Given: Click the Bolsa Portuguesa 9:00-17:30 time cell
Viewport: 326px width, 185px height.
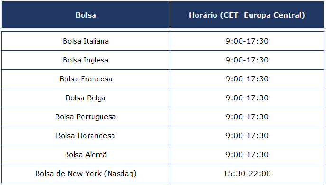Looking at the screenshot, I should click(x=247, y=117).
